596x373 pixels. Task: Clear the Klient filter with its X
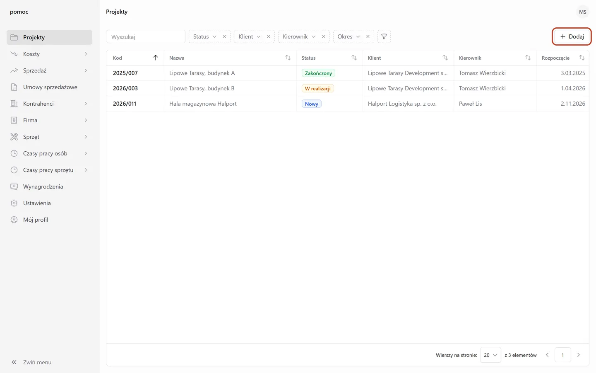point(269,36)
